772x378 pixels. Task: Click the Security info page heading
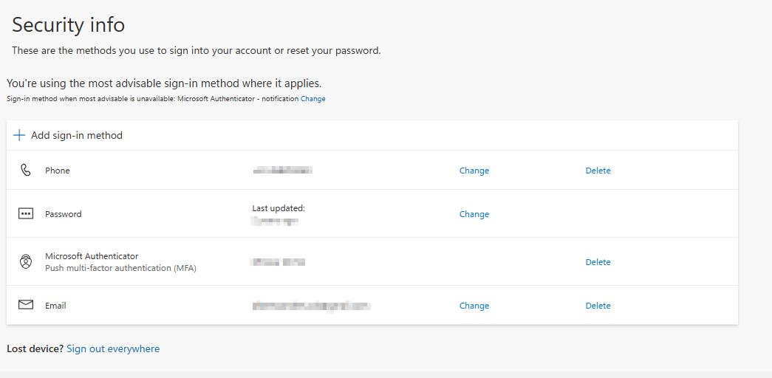69,24
